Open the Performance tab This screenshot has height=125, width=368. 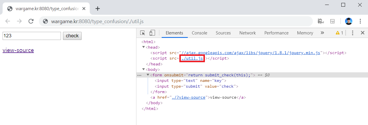[277, 33]
